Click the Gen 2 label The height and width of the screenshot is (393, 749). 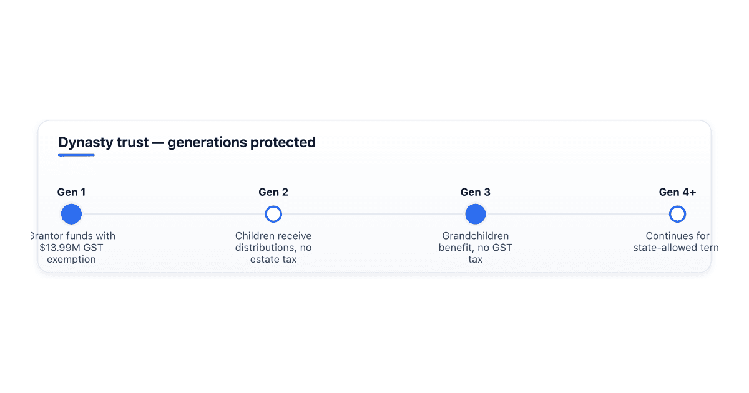click(273, 192)
